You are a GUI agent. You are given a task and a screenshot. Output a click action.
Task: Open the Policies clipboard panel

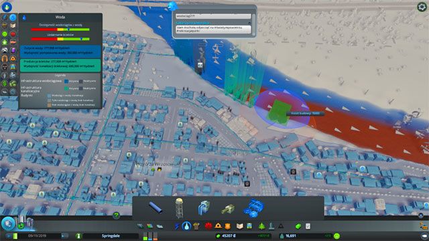(x=308, y=226)
